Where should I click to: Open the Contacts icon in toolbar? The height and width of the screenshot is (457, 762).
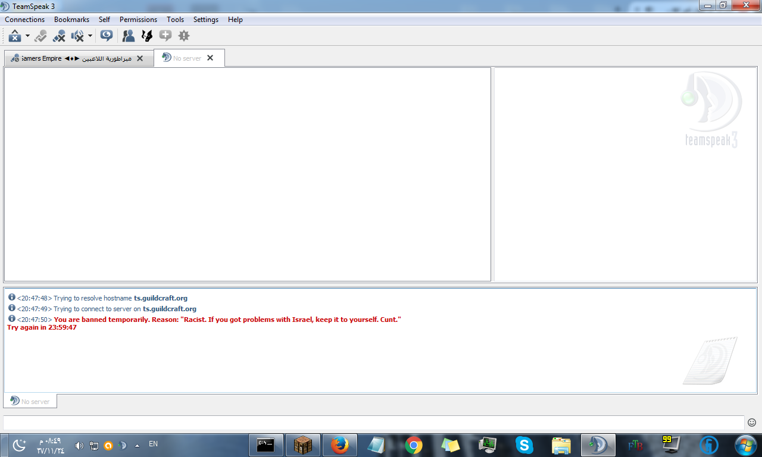point(129,36)
